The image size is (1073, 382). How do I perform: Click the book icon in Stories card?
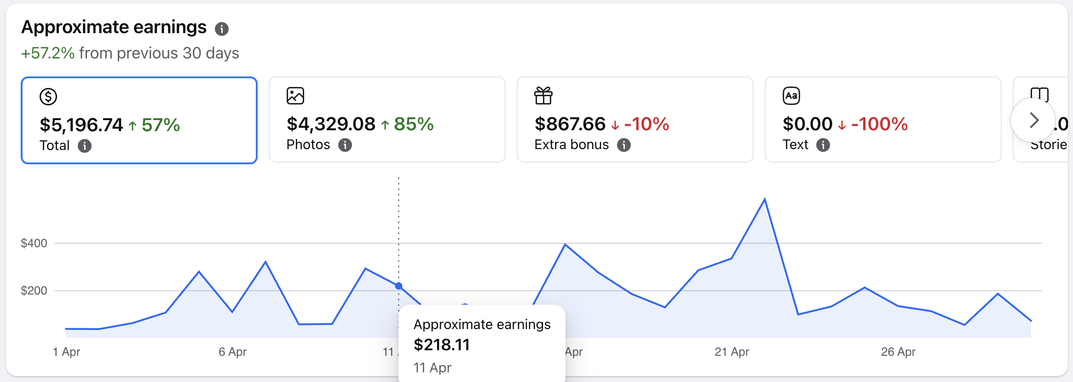(1039, 95)
